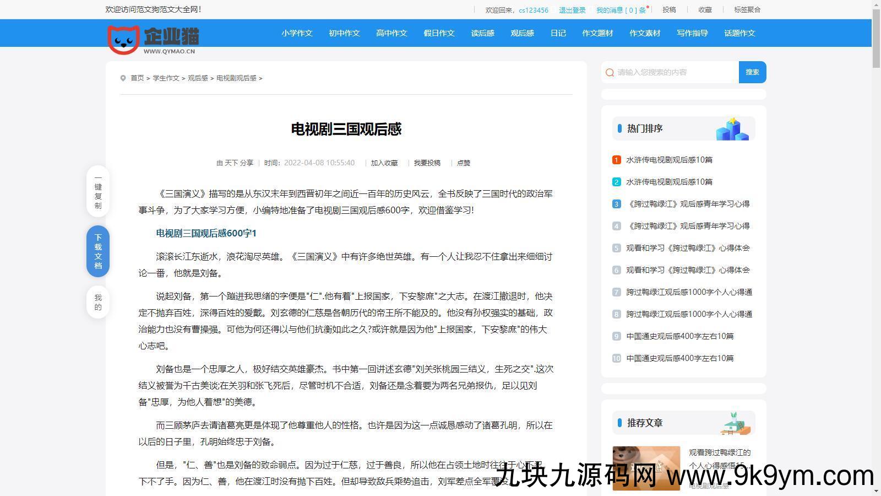881x496 pixels.
Task: Open the recommended article thumbnail image
Action: [x=646, y=468]
